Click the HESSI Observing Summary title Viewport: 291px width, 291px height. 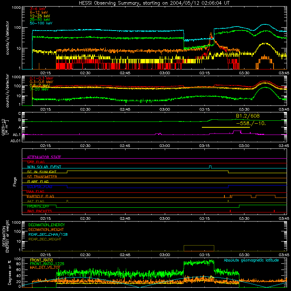(x=154, y=3)
